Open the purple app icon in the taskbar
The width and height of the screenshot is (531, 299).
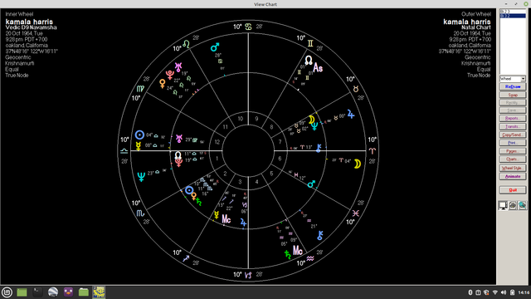click(x=68, y=292)
